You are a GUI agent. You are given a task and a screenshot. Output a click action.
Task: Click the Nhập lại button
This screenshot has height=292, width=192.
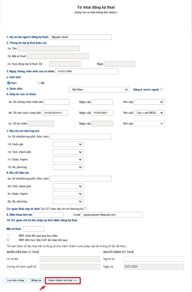pyautogui.click(x=36, y=281)
